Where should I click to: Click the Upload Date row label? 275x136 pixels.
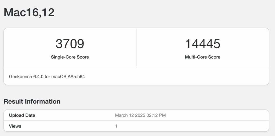coord(22,115)
